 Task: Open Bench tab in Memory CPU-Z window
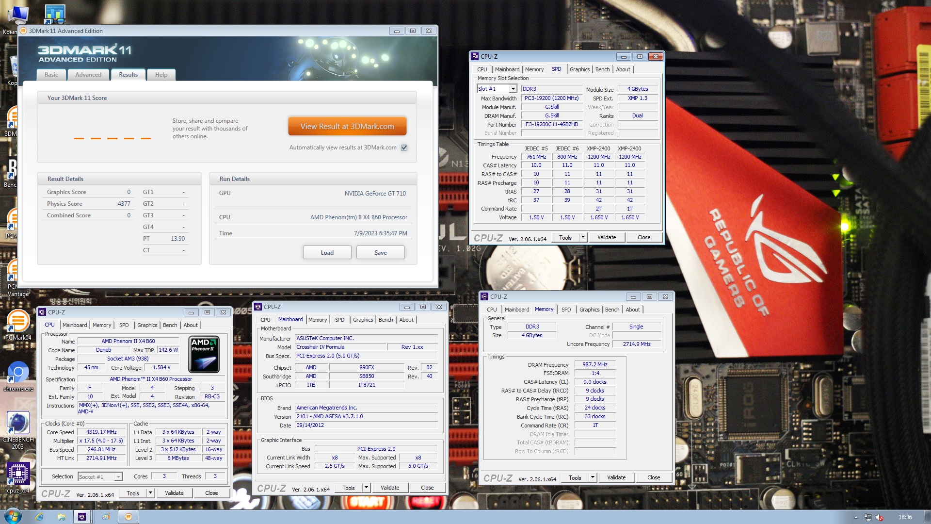612,310
